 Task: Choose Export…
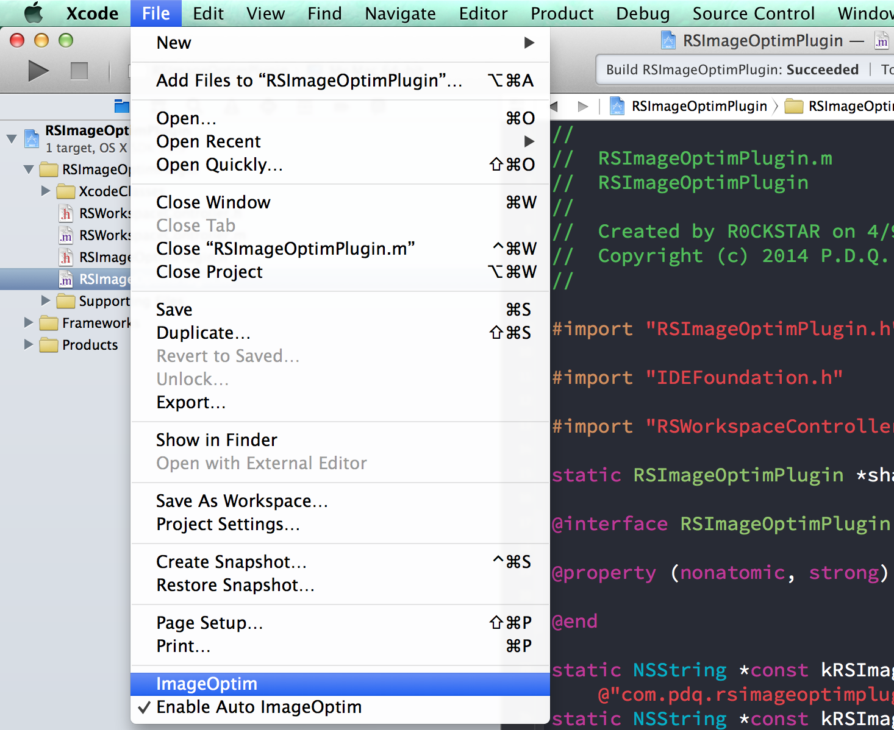click(x=340, y=402)
